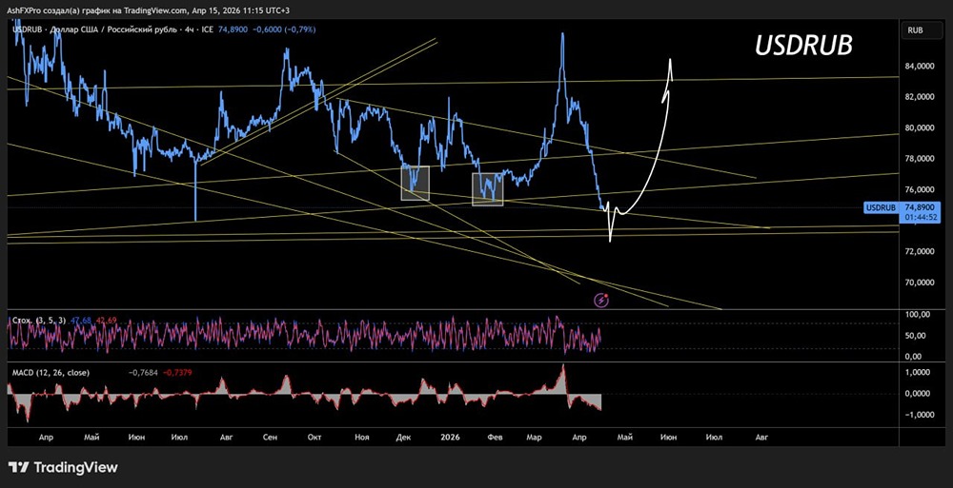Click the red −0,7379 signal value

pos(177,372)
